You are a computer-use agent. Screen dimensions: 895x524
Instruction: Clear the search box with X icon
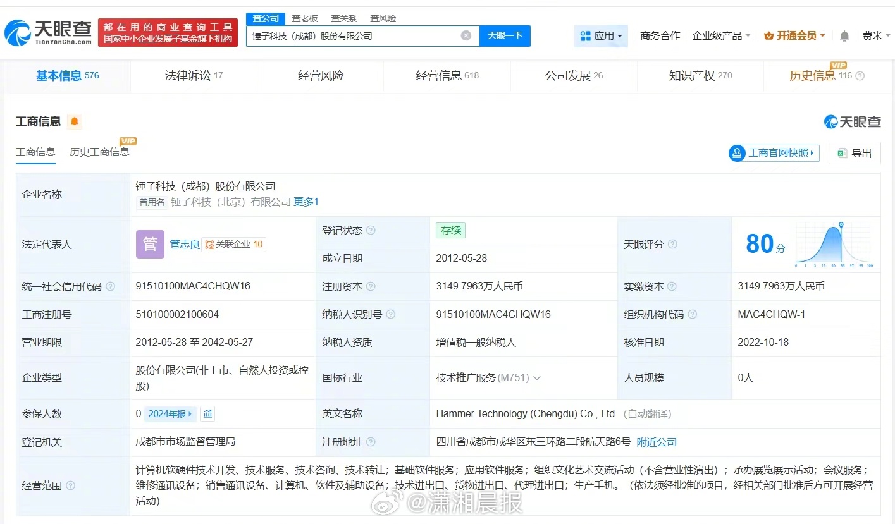click(466, 36)
